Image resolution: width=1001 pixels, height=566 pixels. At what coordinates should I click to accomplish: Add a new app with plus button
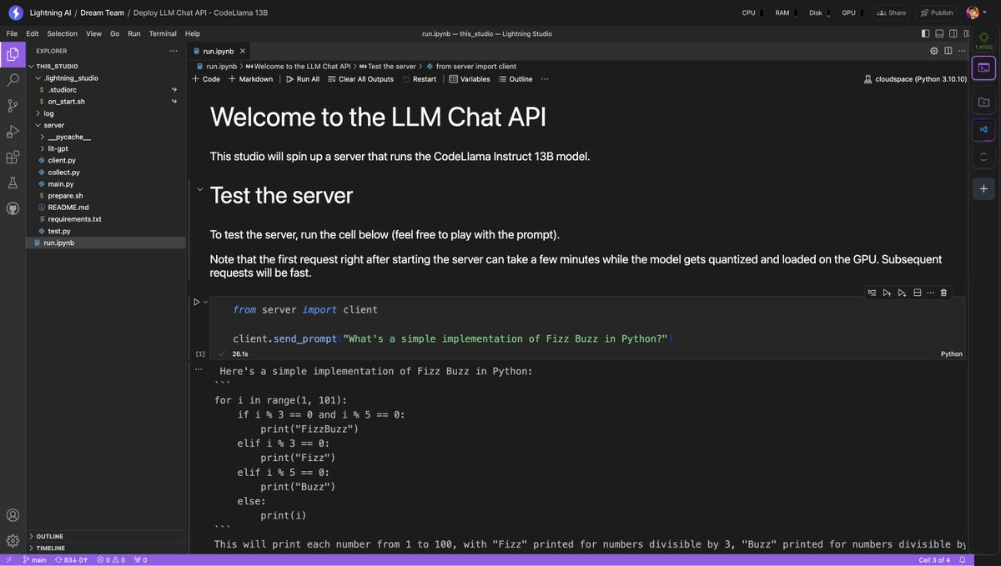click(x=984, y=189)
